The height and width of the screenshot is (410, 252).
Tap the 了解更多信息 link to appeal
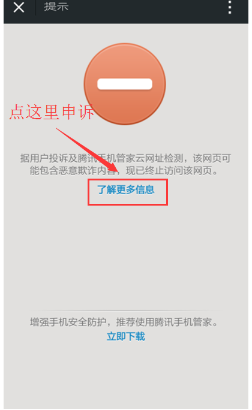(x=126, y=189)
